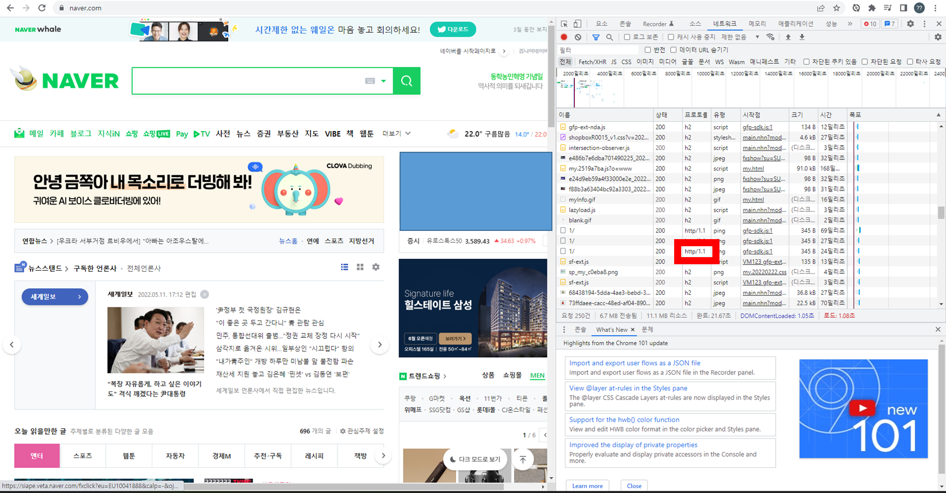This screenshot has height=493, width=946.
Task: Check the 타사 요청 checkbox
Action: coord(910,62)
